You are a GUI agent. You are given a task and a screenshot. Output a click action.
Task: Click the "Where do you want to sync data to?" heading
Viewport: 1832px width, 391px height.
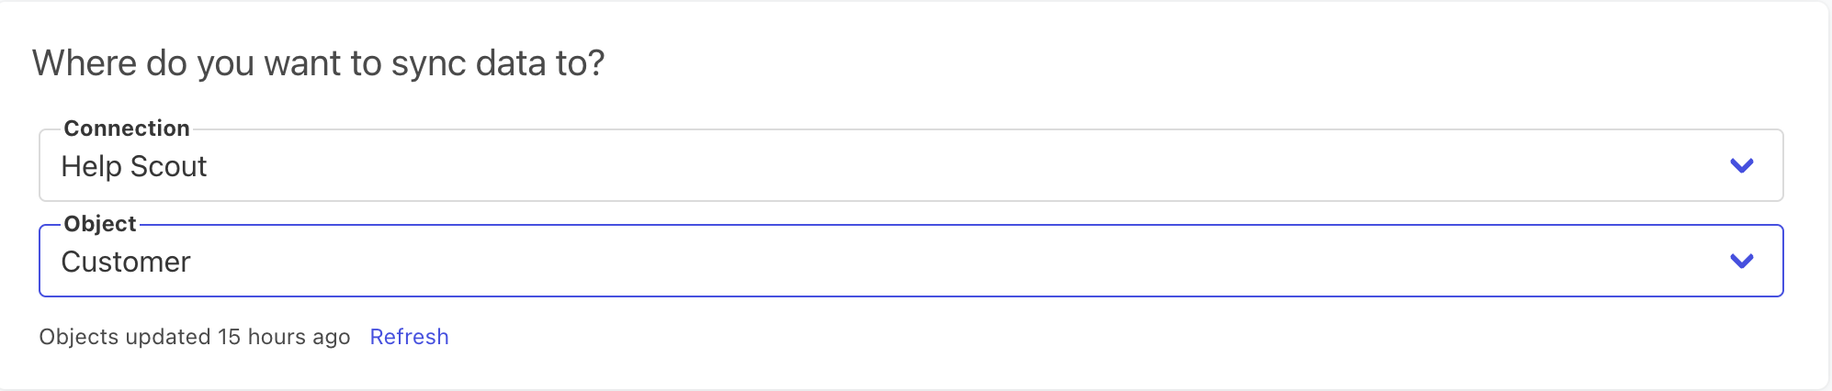pyautogui.click(x=319, y=63)
